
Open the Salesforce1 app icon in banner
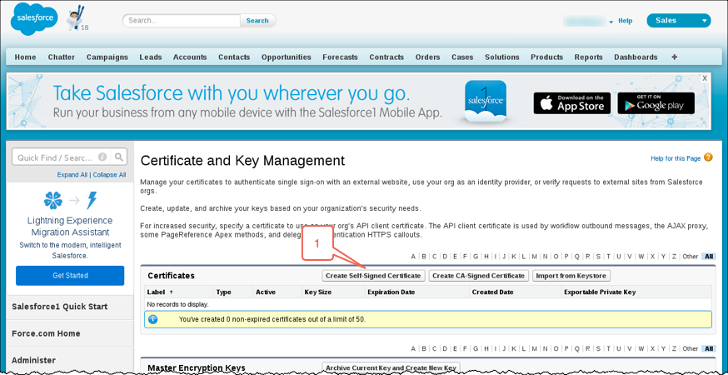(x=485, y=102)
